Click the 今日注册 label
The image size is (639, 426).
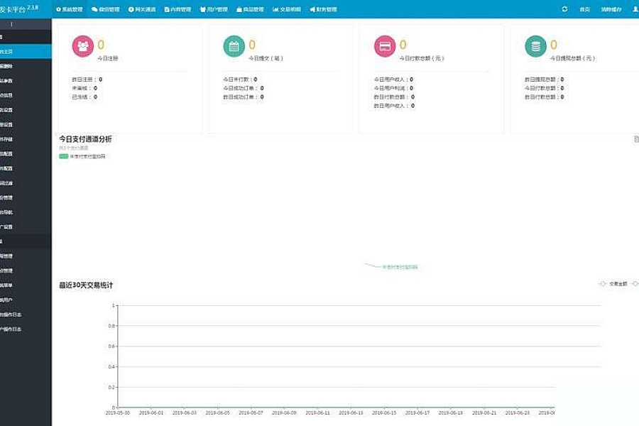(108, 58)
